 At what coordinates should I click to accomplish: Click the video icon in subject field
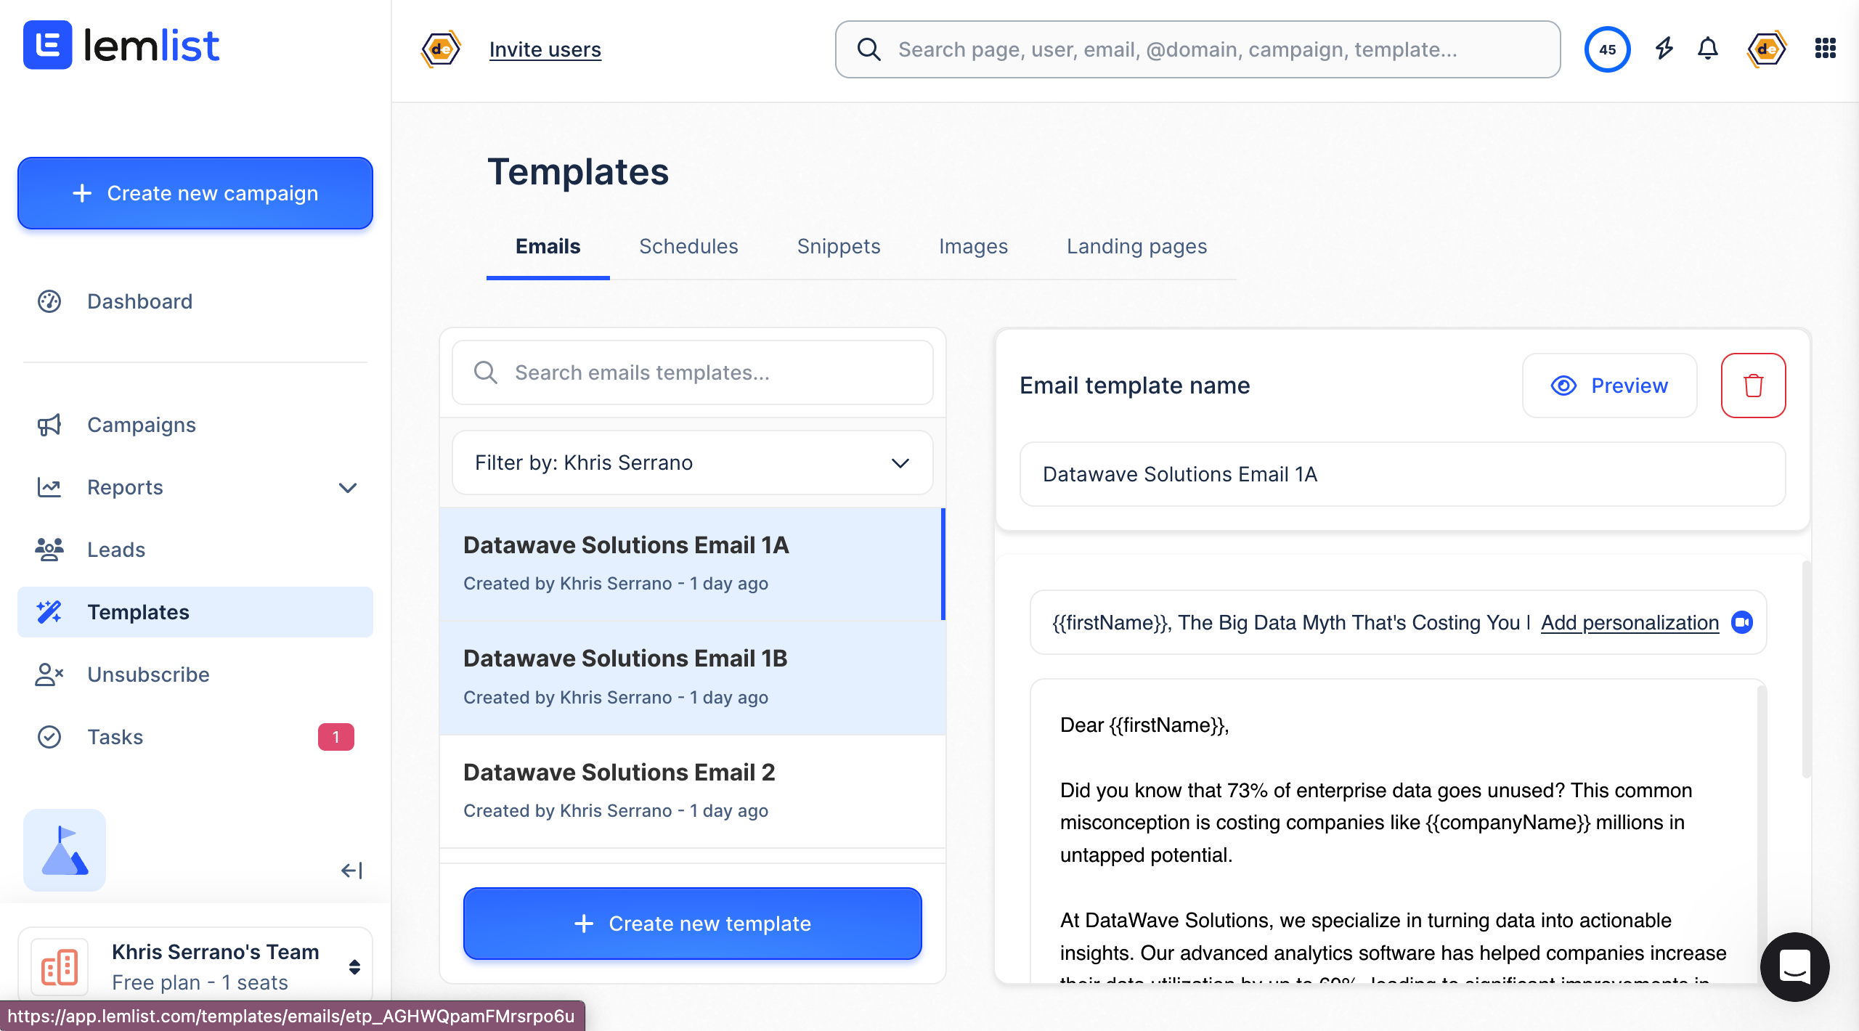[1741, 622]
